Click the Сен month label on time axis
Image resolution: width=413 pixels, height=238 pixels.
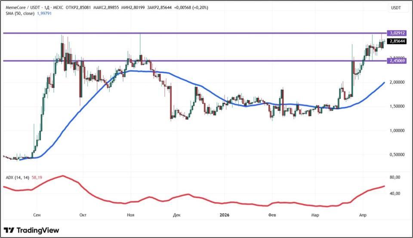click(x=37, y=214)
